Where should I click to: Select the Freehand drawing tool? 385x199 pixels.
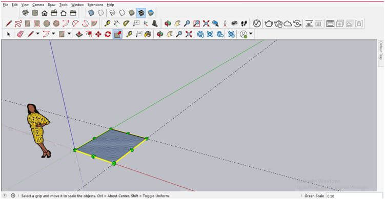click(x=18, y=24)
